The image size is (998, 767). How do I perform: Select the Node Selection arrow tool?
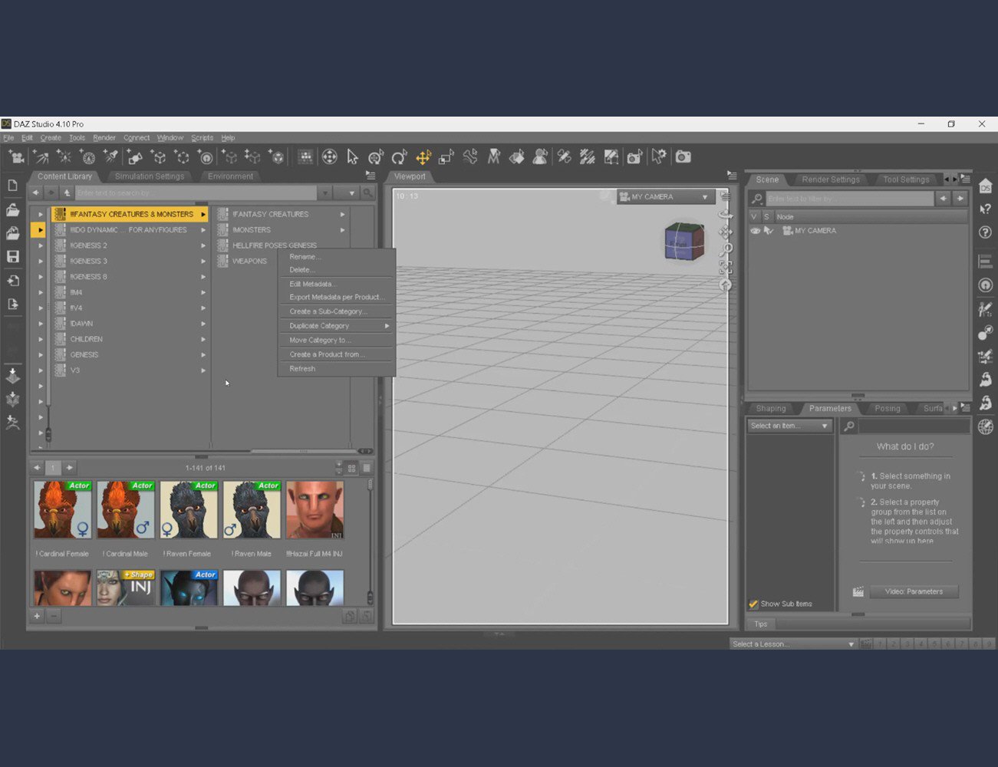coord(352,157)
